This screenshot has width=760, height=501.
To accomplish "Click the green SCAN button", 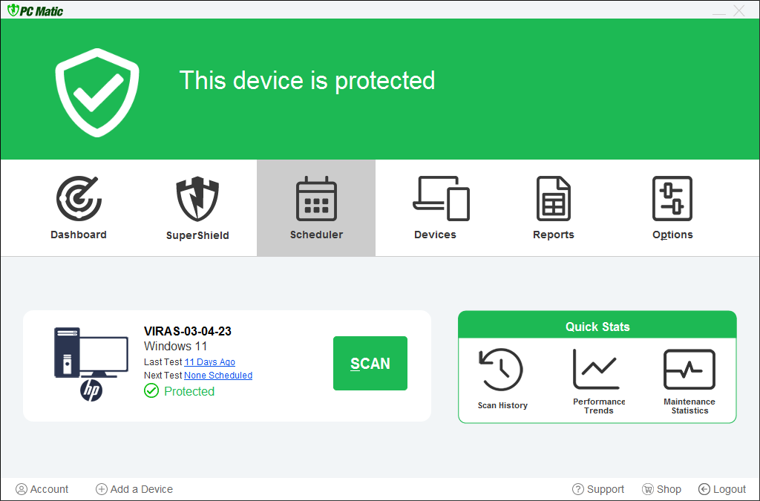I will coord(370,363).
